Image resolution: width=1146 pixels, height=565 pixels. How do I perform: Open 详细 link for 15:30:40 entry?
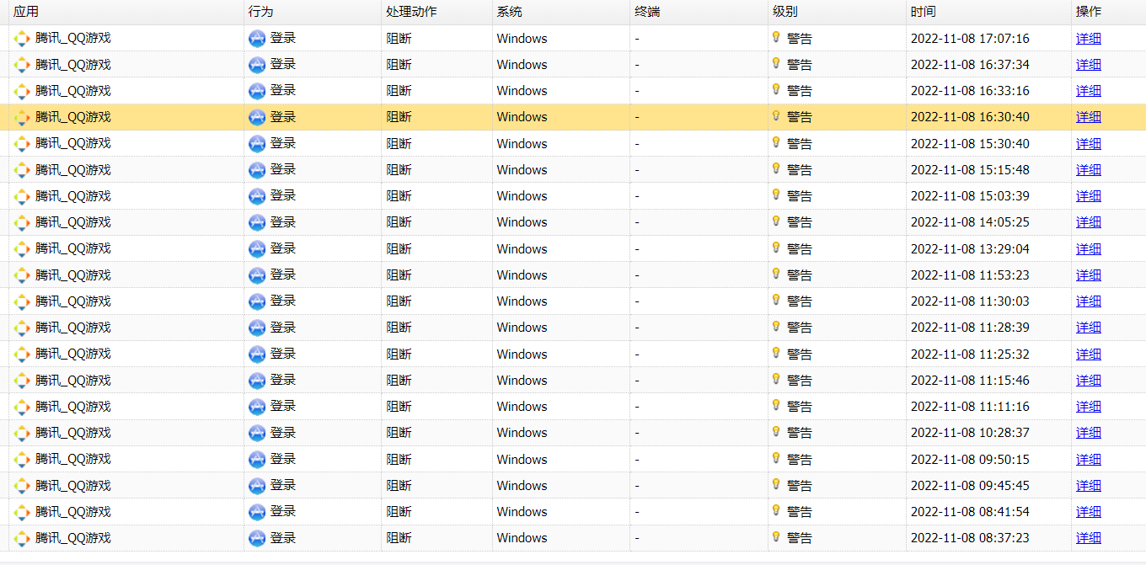1089,144
